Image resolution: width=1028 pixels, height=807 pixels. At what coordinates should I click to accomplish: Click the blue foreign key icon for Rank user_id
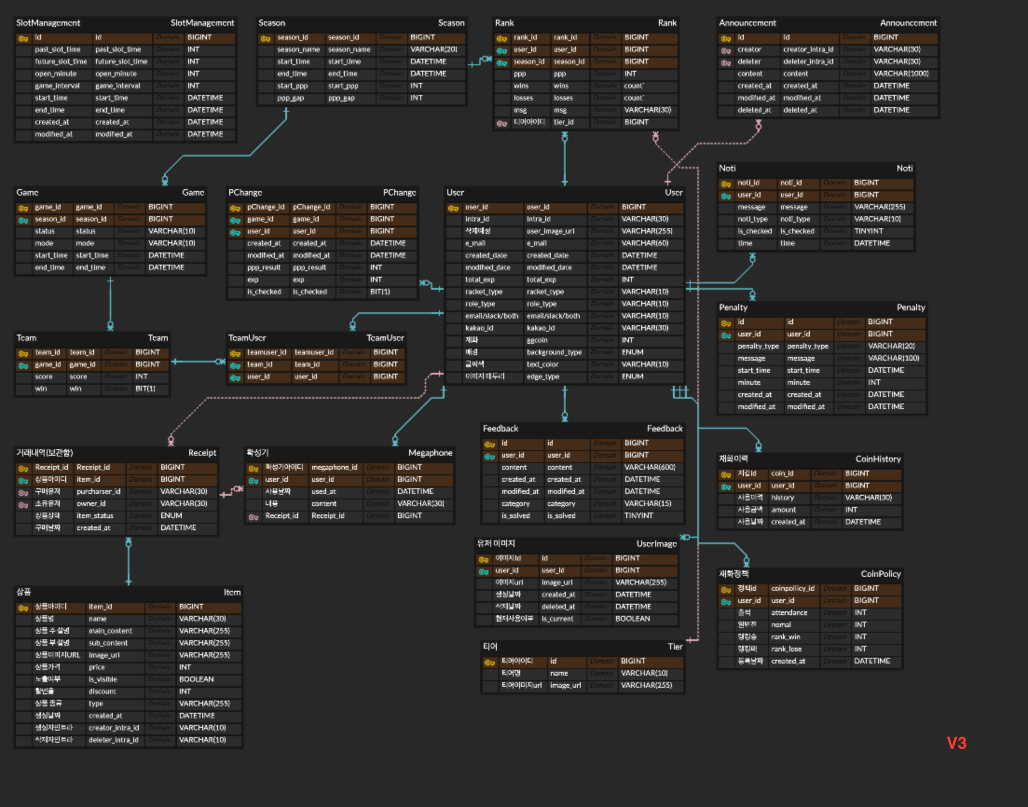(x=502, y=51)
